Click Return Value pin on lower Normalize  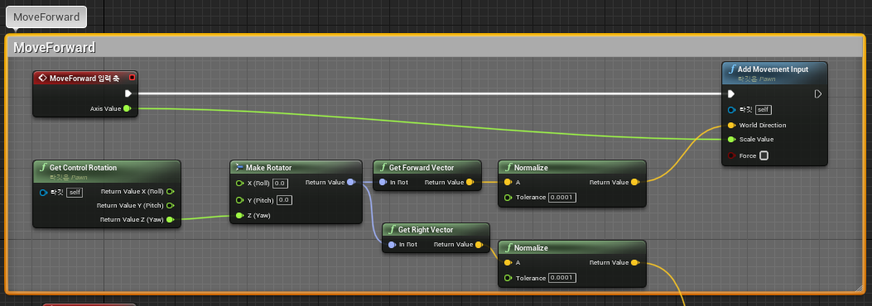coord(634,263)
